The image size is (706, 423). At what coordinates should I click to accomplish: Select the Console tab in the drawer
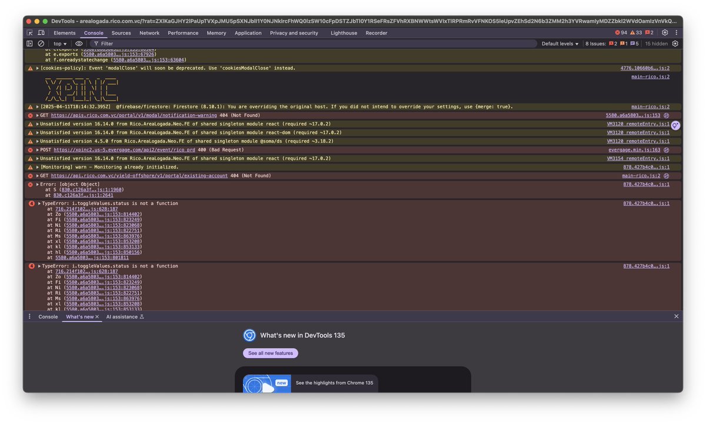point(48,317)
